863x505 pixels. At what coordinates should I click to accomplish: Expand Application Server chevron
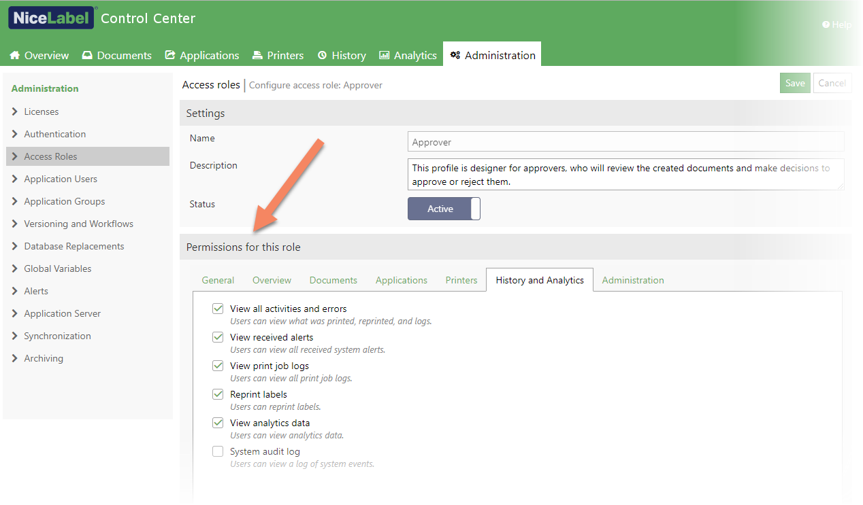click(15, 313)
